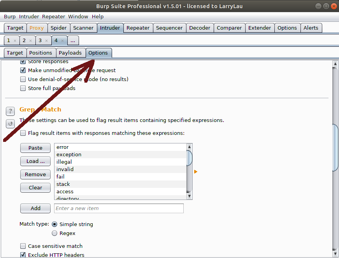Open the Intruder Target sub-tab

[15, 53]
